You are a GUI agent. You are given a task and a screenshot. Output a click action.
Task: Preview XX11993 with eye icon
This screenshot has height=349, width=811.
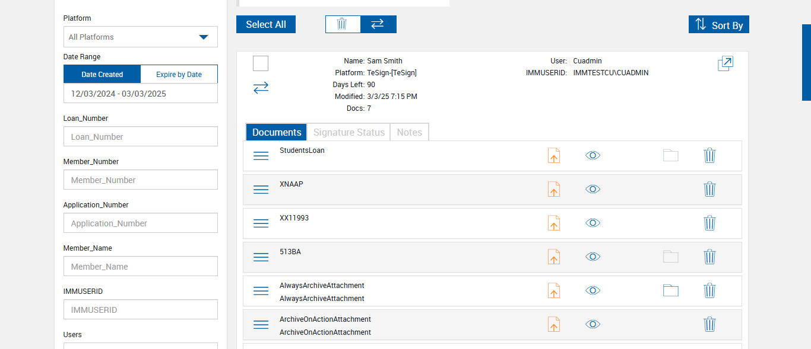point(593,223)
